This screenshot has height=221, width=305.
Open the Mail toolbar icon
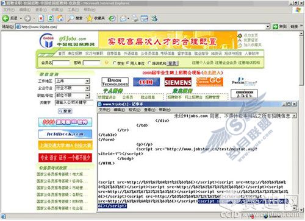pyautogui.click(x=123, y=18)
